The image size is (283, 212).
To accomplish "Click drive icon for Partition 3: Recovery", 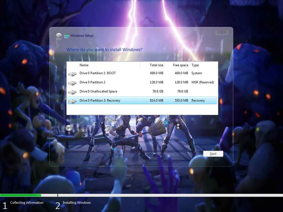I will coord(72,102).
